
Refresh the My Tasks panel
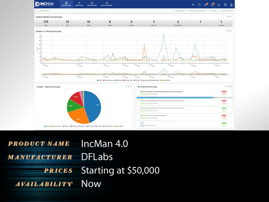[x=226, y=86]
